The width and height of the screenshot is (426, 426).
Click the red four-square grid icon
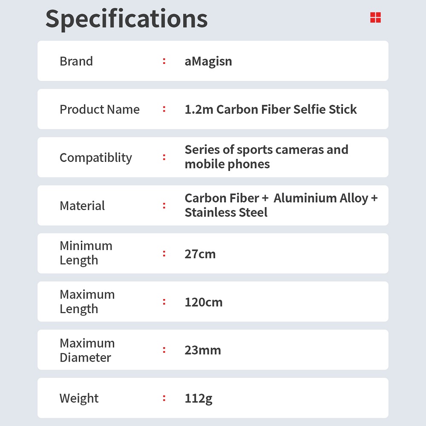375,17
